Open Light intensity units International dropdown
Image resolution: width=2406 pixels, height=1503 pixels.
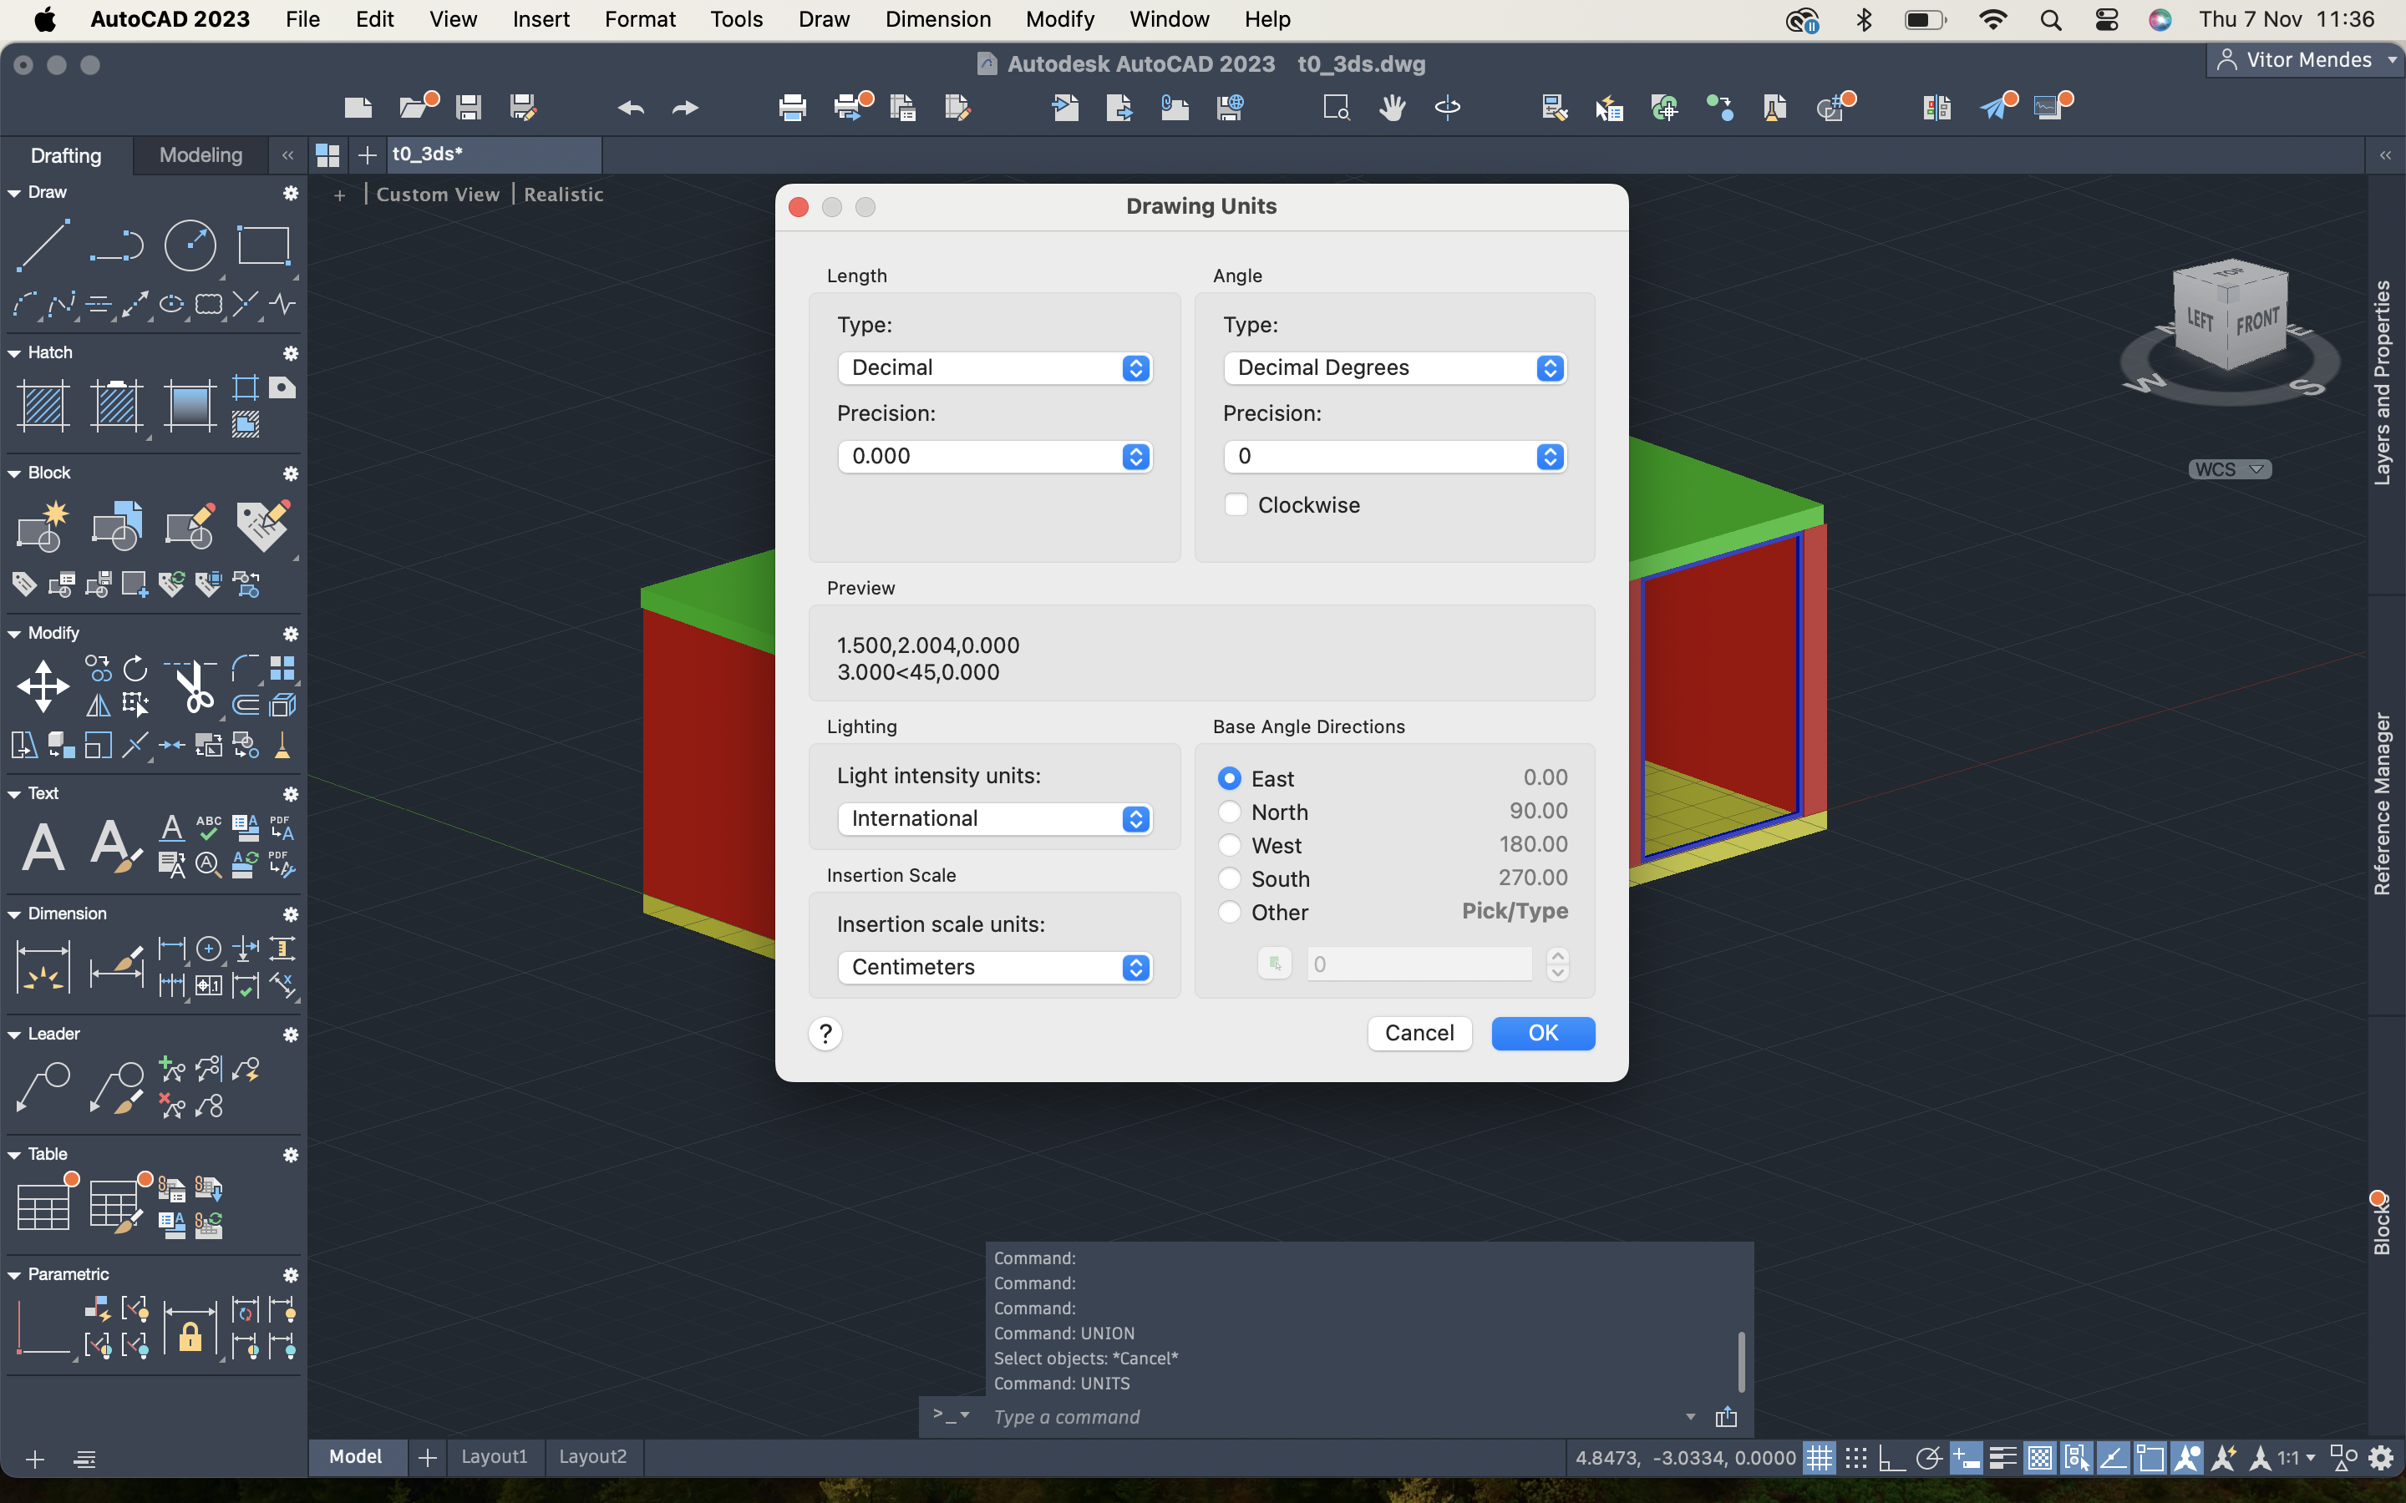tap(995, 818)
